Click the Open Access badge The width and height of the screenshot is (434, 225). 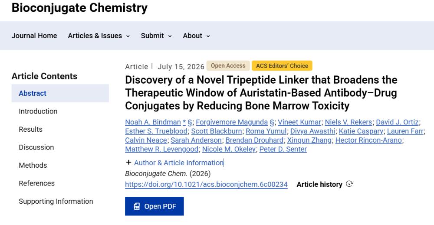pyautogui.click(x=228, y=66)
